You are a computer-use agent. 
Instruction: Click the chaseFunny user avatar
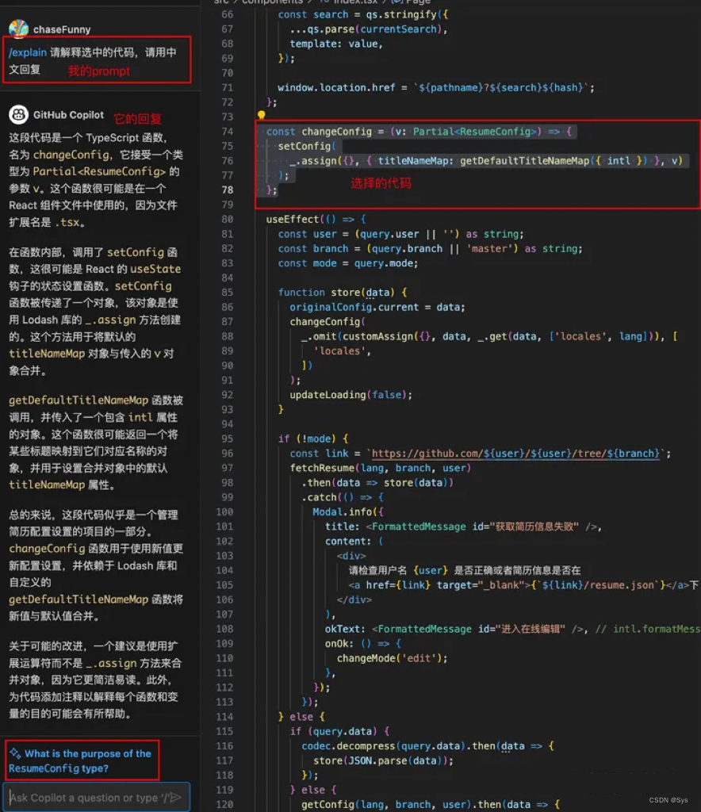click(x=18, y=29)
